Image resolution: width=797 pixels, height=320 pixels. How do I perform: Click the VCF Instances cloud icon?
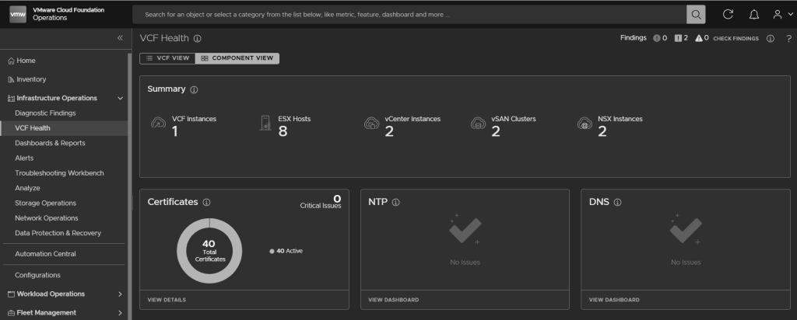pos(159,123)
